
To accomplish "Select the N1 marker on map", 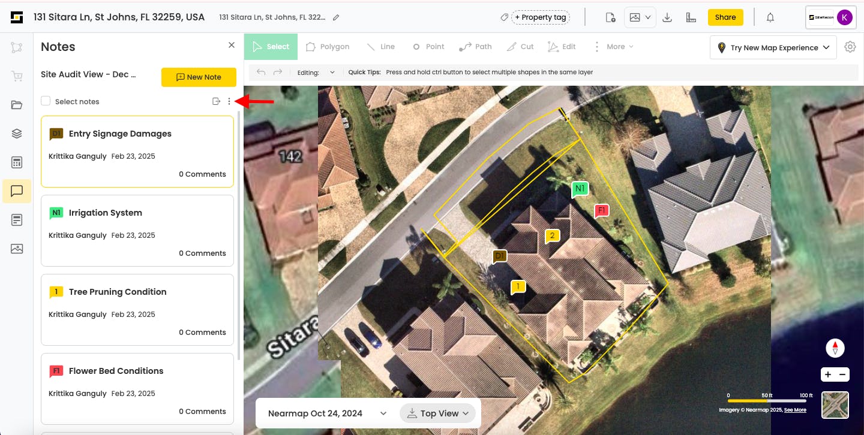I will [x=580, y=189].
